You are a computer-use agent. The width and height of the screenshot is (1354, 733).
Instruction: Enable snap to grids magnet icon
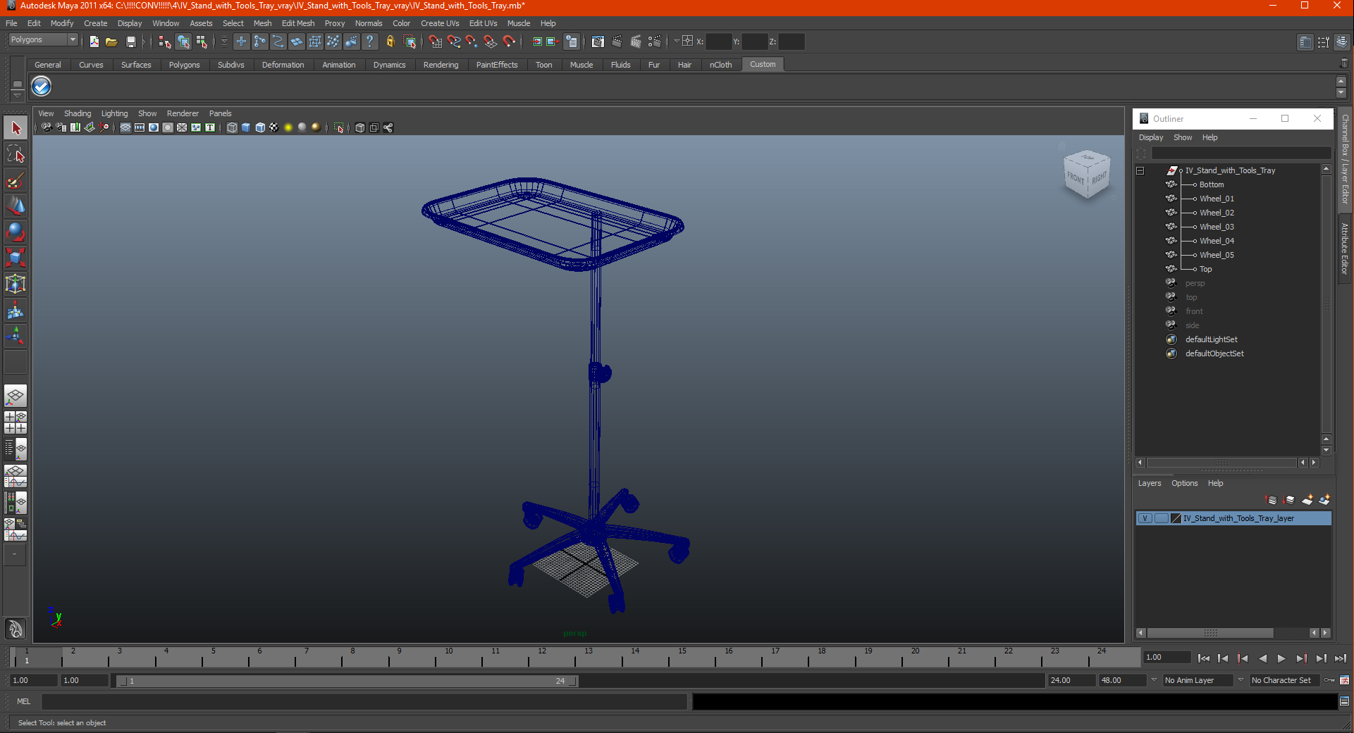[436, 42]
